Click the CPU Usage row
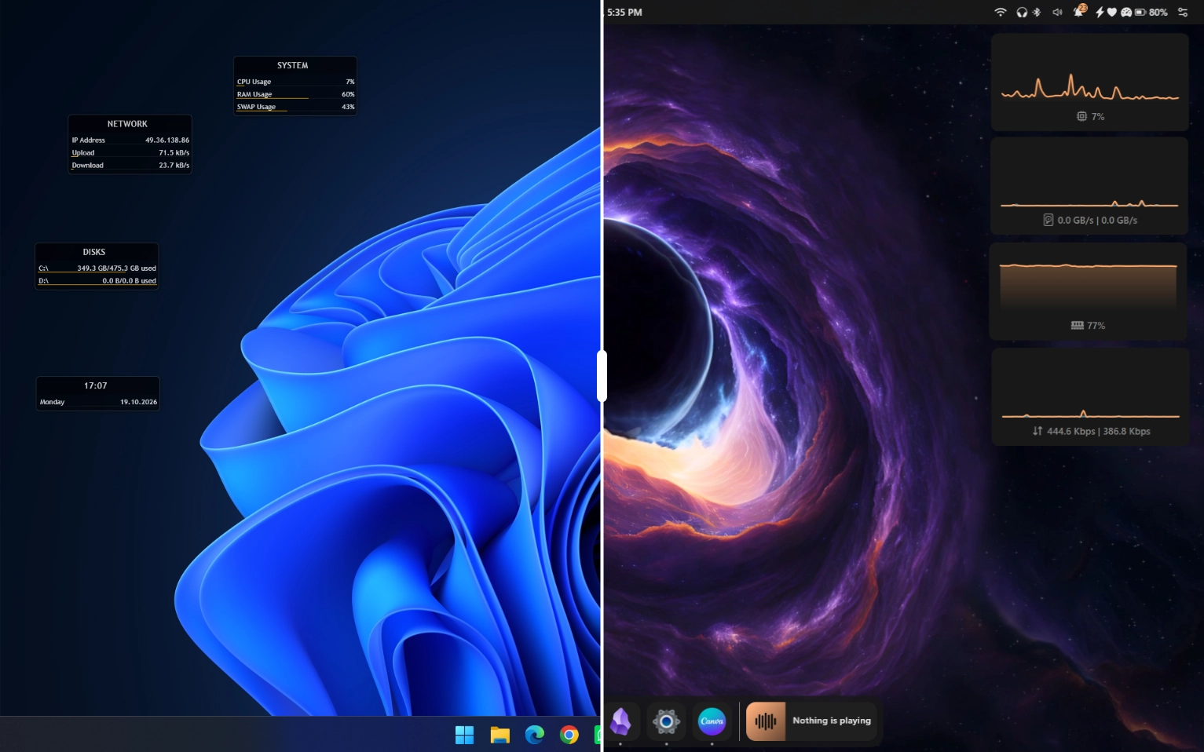The image size is (1204, 752). coord(295,82)
